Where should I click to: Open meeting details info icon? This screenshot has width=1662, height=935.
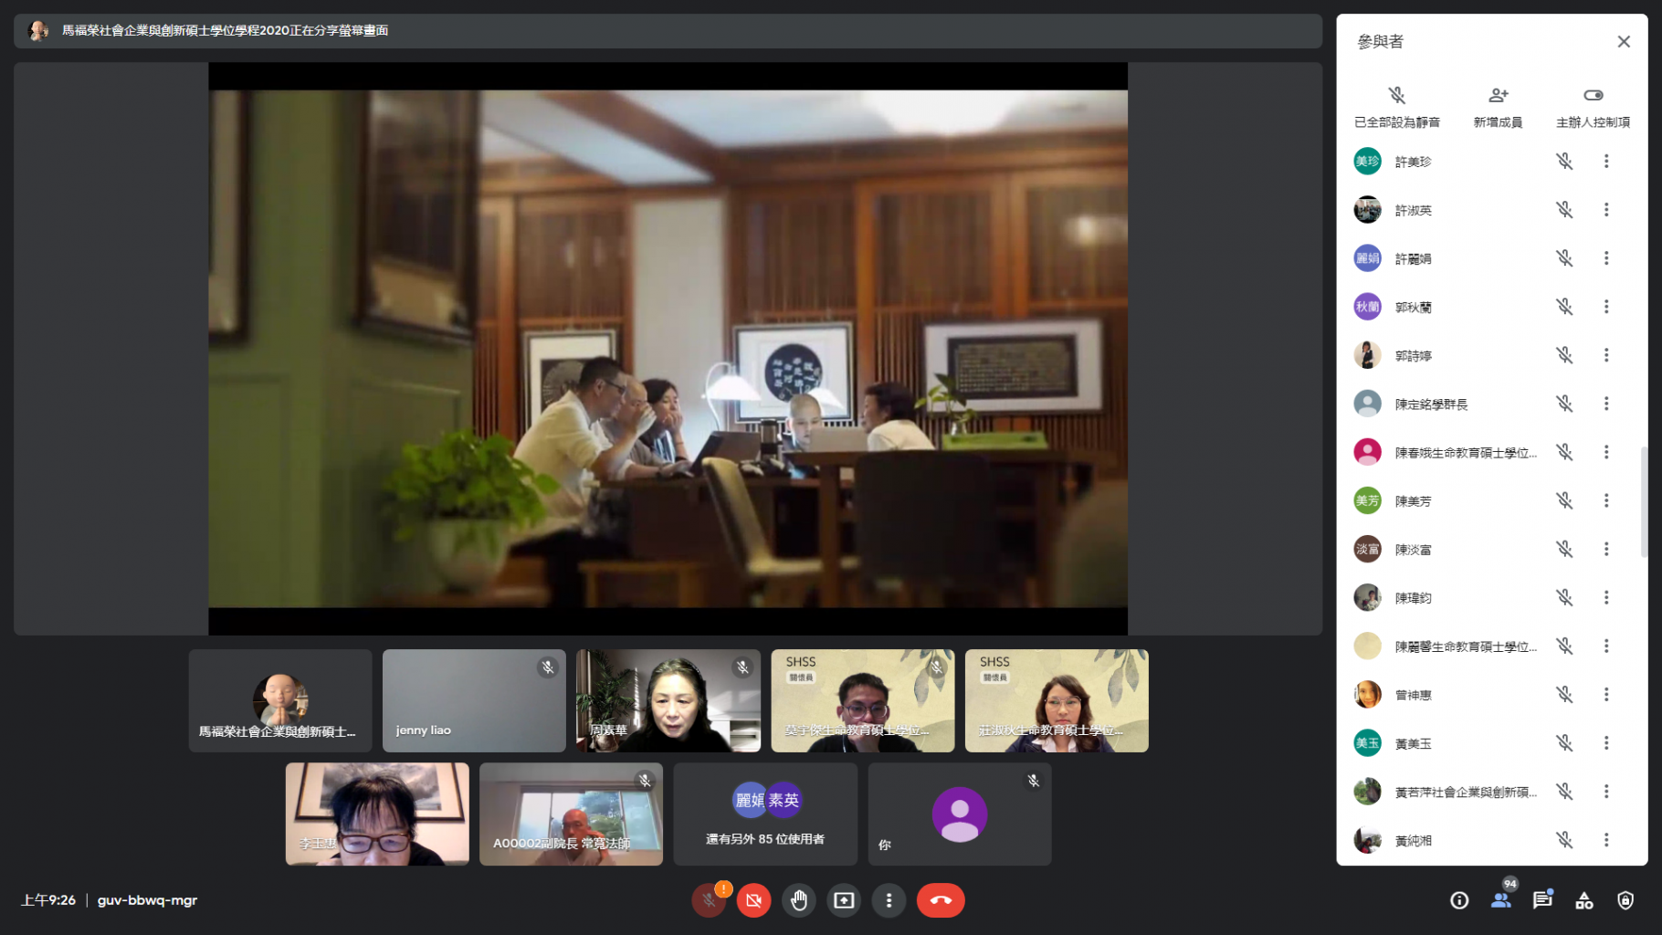(1459, 900)
